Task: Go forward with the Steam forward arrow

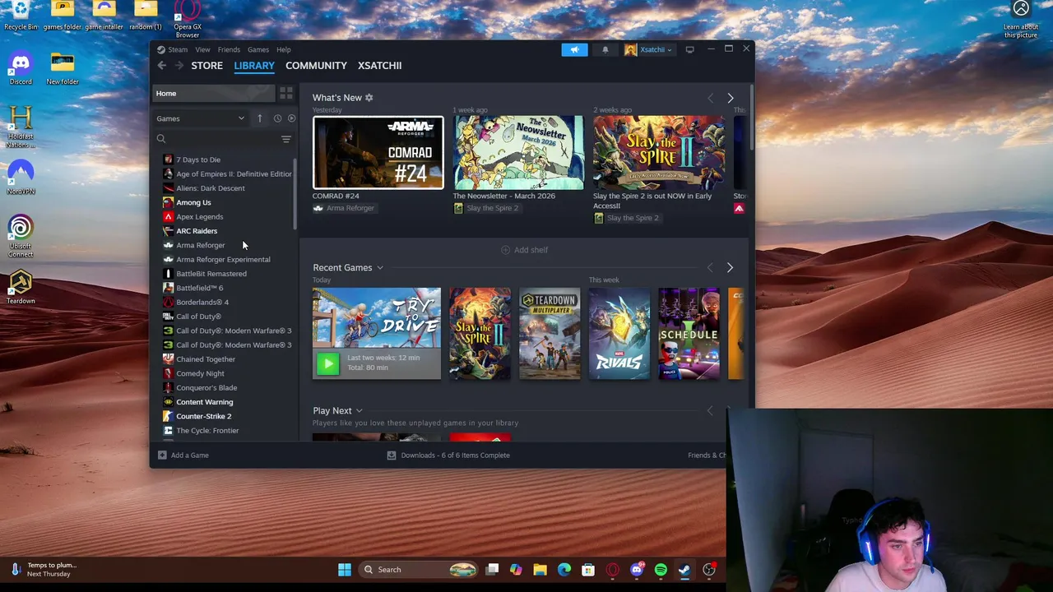Action: point(179,66)
